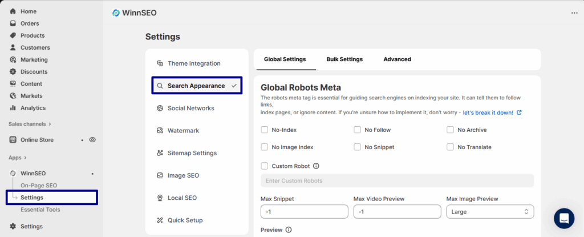Click the Social Networks globe icon
584x237 pixels.
pos(160,109)
